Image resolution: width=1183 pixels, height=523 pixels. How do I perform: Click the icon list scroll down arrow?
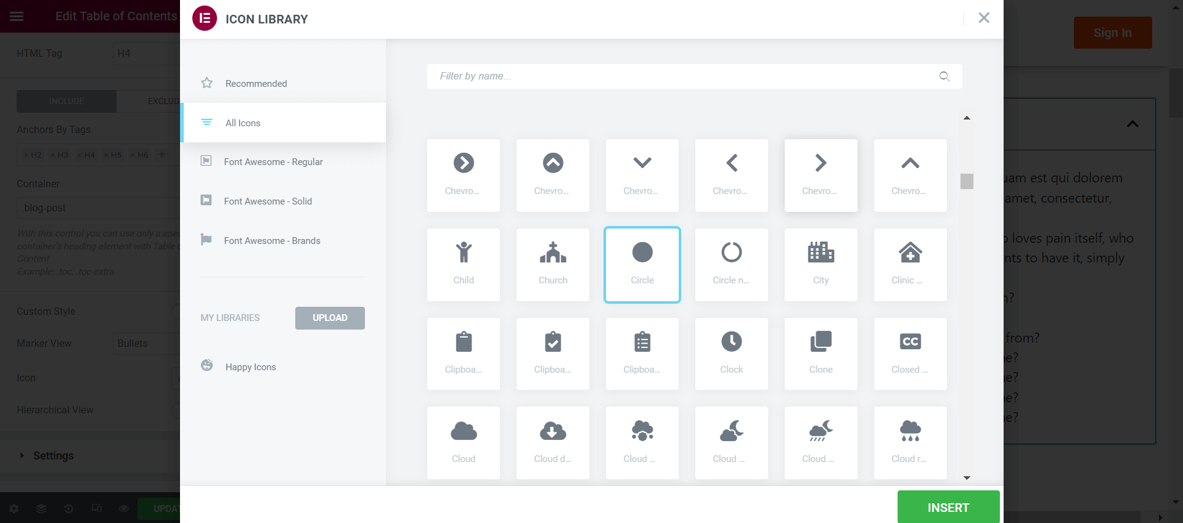click(x=967, y=478)
